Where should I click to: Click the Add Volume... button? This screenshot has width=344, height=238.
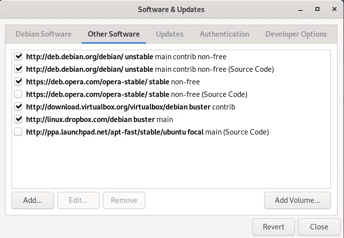point(297,200)
